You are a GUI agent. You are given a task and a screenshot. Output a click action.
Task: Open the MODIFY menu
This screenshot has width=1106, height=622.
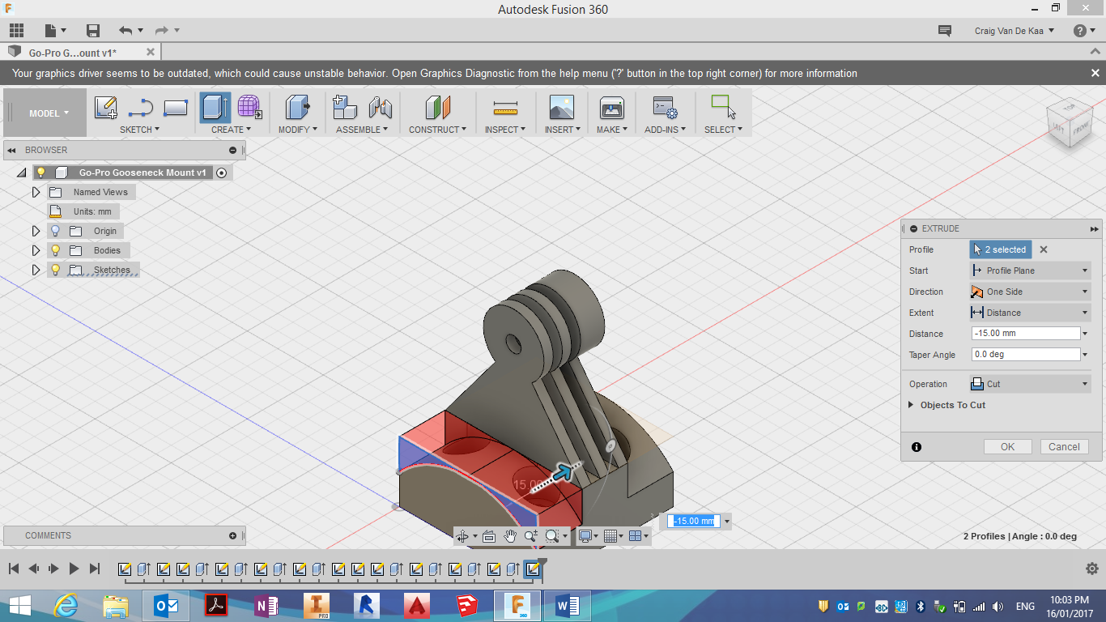pos(297,130)
